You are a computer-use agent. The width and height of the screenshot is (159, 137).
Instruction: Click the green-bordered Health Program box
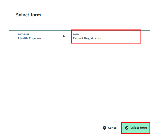(41, 37)
